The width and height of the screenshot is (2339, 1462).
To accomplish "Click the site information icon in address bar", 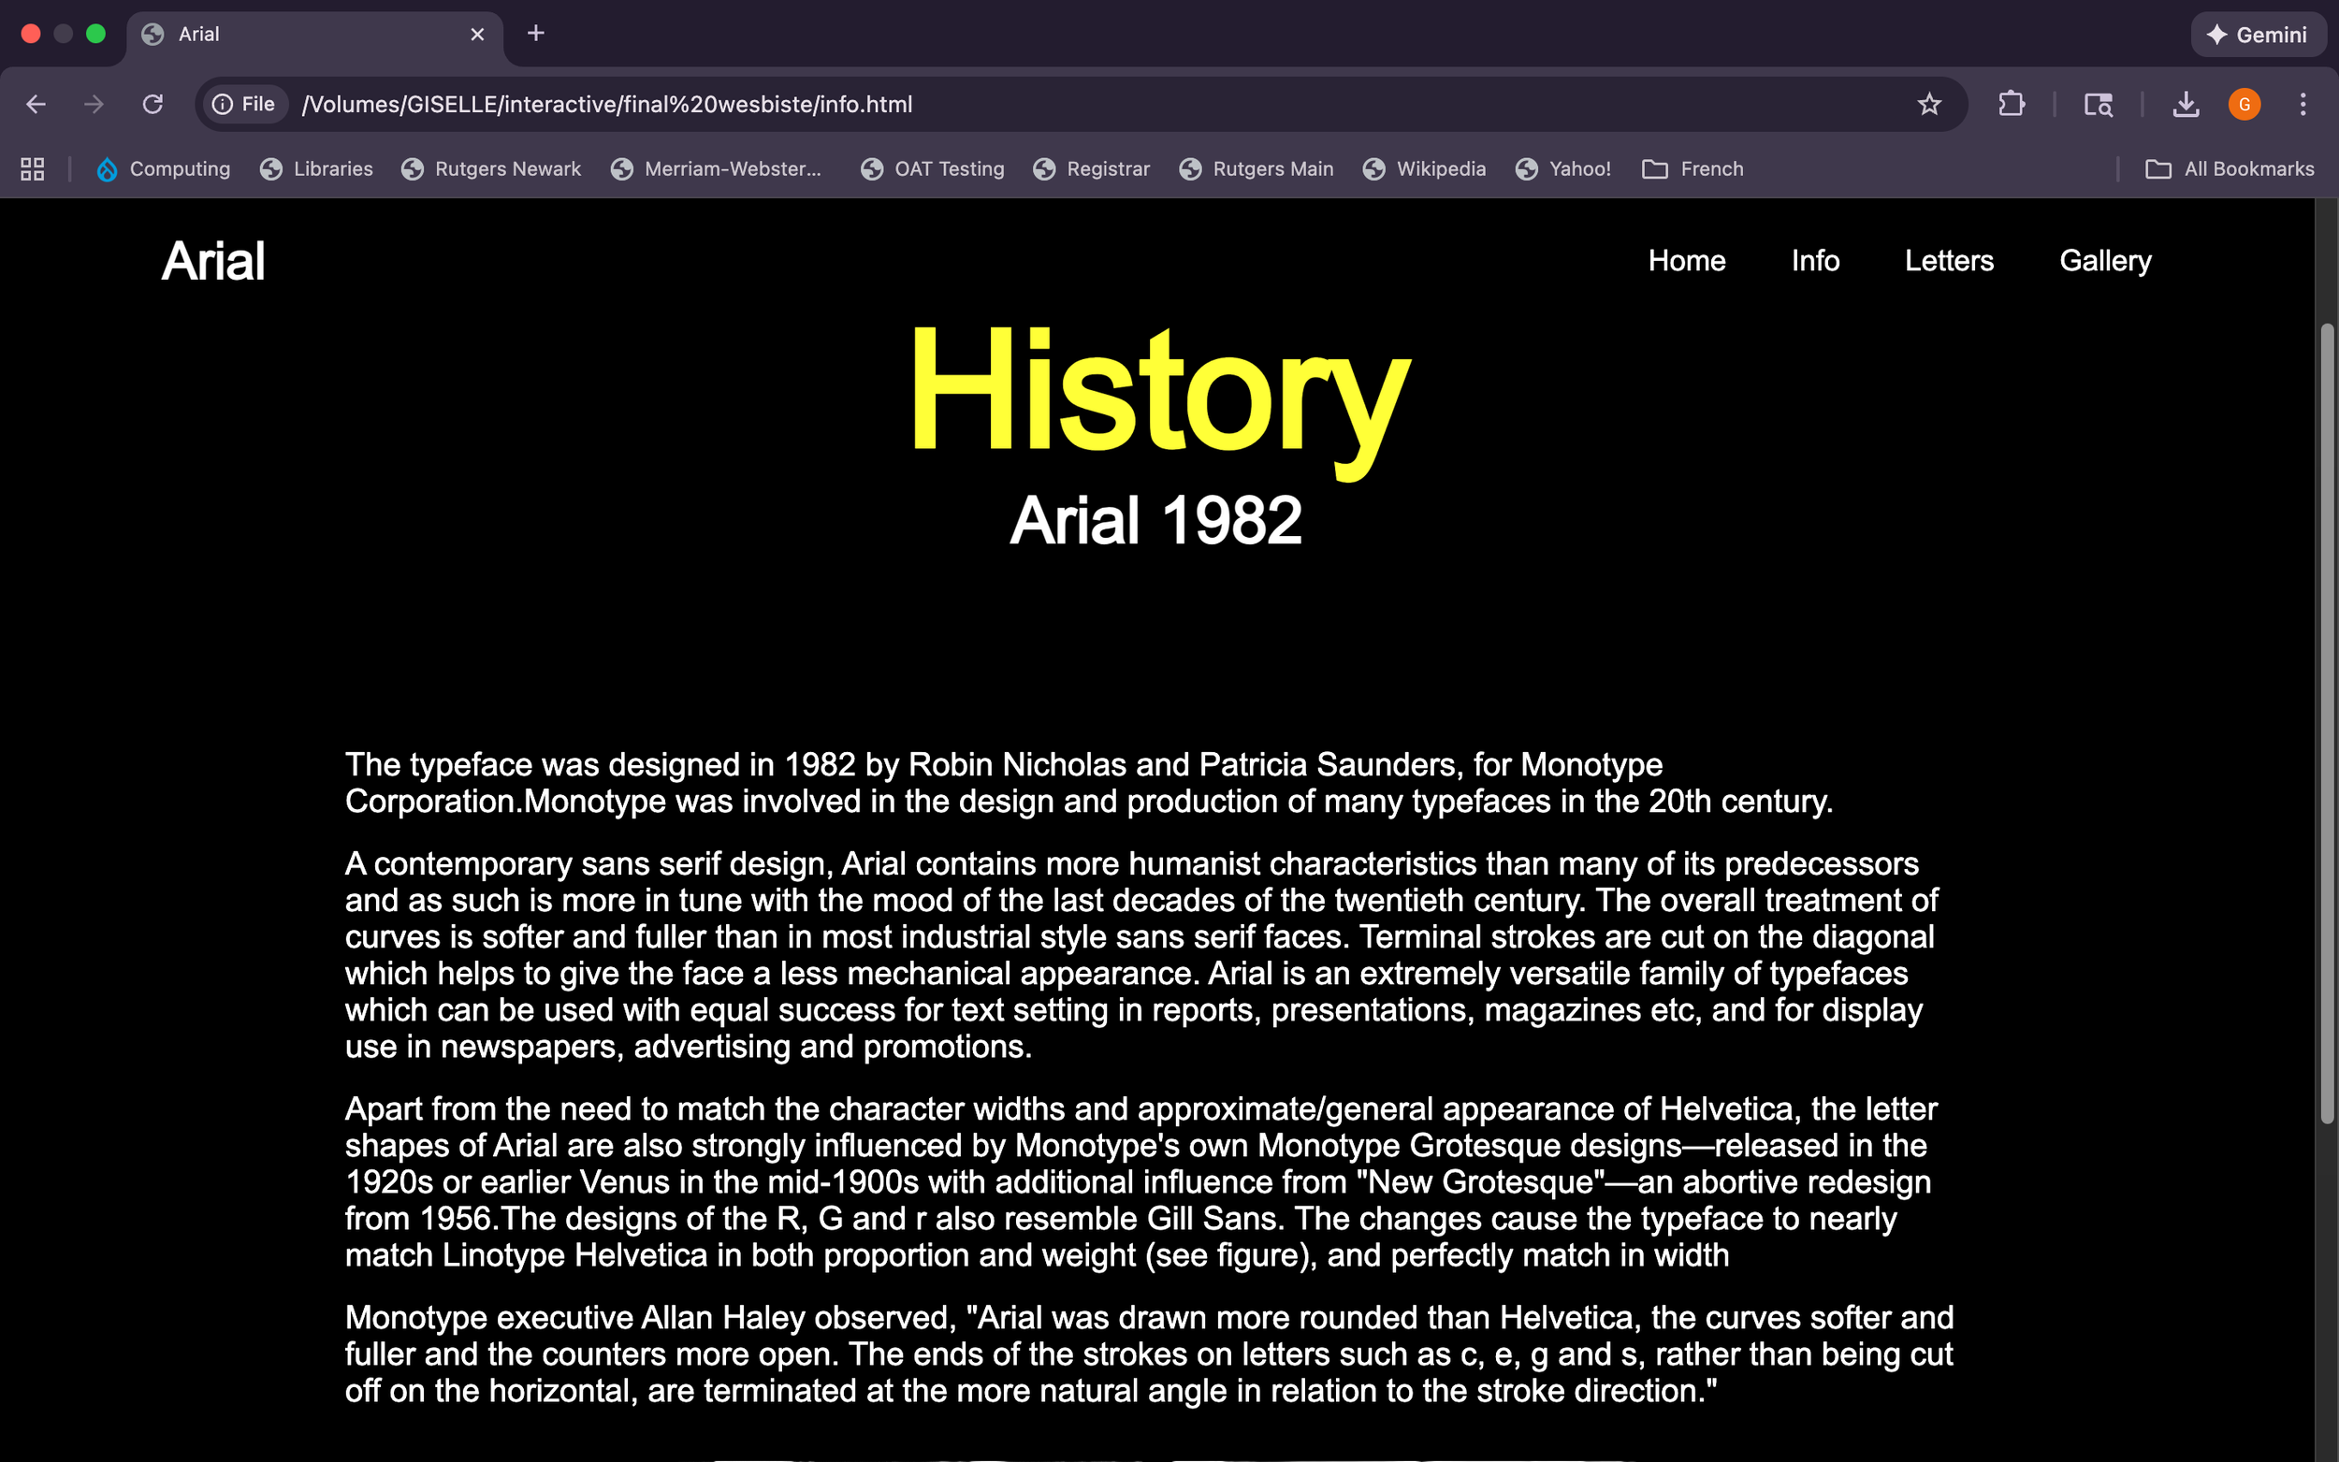I will [x=225, y=105].
